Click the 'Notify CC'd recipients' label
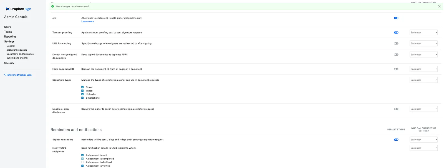 tap(59, 150)
